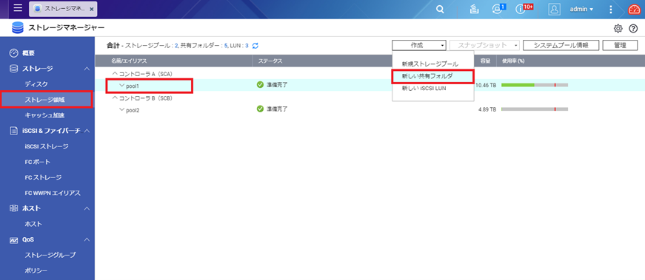Image resolution: width=645 pixels, height=280 pixels.
Task: Open Storage Manager settings gear
Action: point(618,28)
